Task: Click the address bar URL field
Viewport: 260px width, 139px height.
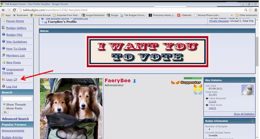Action: [x=131, y=10]
